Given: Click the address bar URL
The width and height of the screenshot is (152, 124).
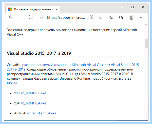Looking at the screenshot, I should tap(66, 17).
